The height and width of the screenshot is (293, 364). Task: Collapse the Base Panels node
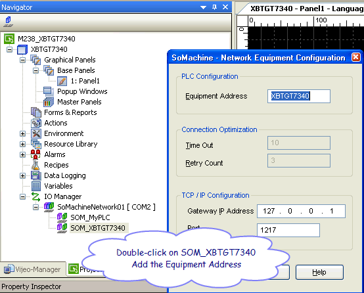coord(35,70)
